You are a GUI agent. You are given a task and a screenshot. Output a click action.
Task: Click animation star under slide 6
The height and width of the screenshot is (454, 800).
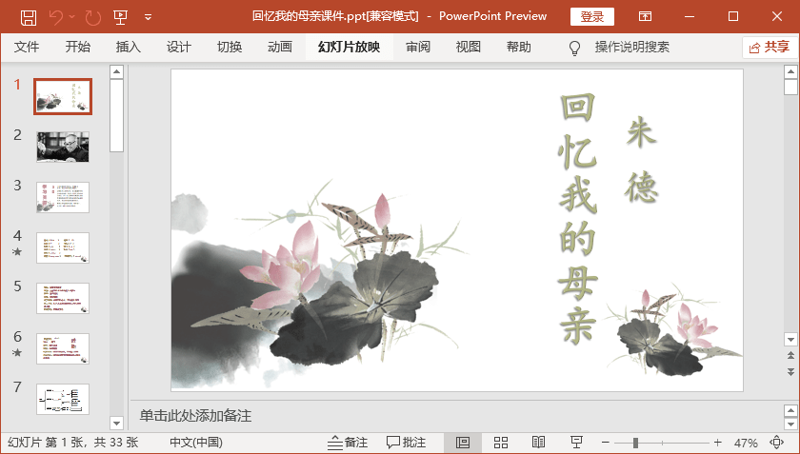[x=17, y=352]
